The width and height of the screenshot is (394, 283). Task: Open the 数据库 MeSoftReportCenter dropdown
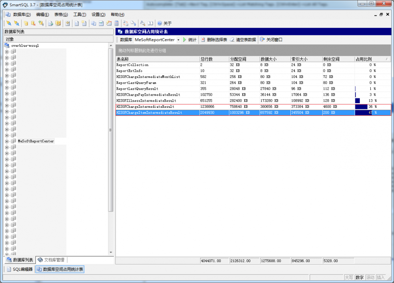click(x=178, y=40)
